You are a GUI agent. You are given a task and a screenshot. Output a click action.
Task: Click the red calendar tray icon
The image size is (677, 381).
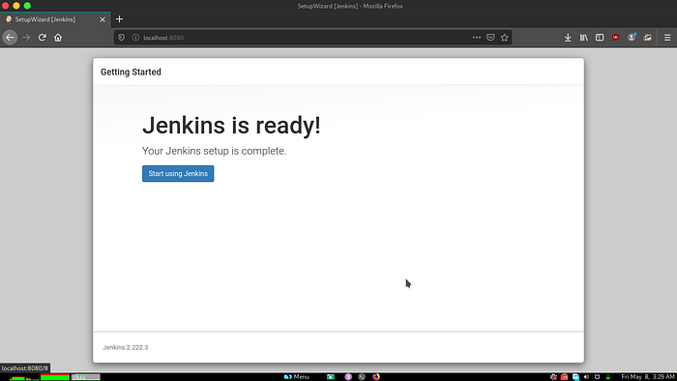564,377
